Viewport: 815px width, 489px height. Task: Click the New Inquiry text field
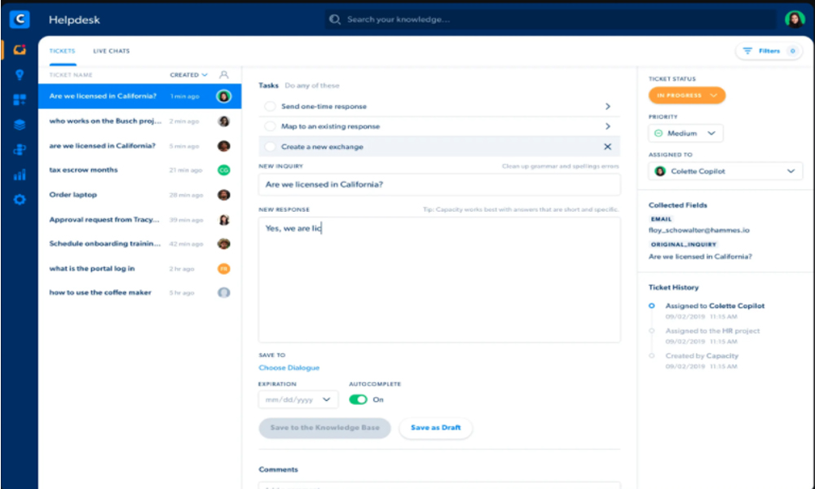pyautogui.click(x=439, y=184)
